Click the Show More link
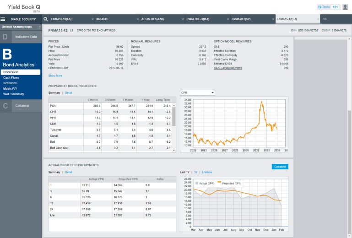352x238 pixels. (x=55, y=76)
